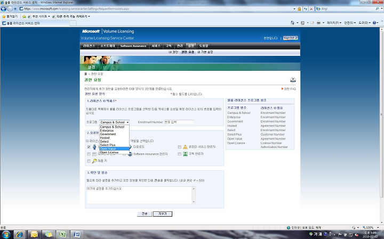Open the 구독 navigation tab
The width and height of the screenshot is (384, 239).
point(169,46)
